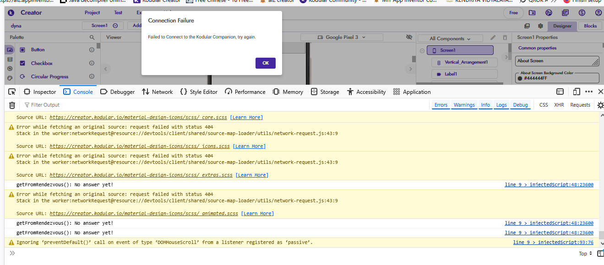Open the Style Editor devtools tab
The height and width of the screenshot is (265, 604).
(199, 92)
